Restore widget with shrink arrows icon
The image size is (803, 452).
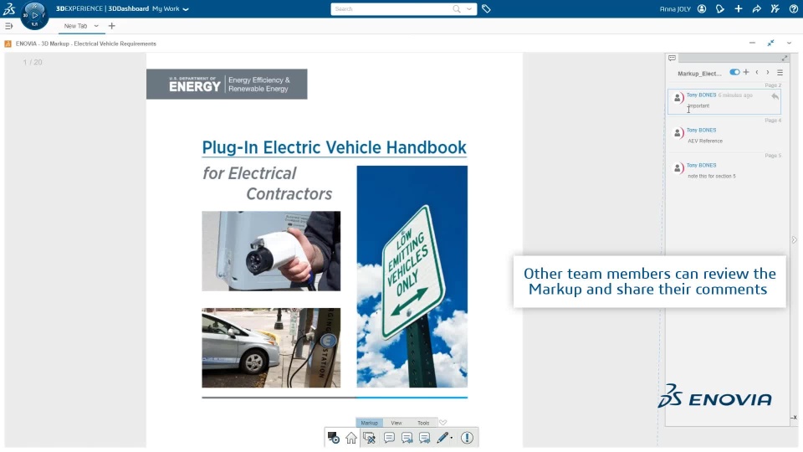pyautogui.click(x=770, y=43)
